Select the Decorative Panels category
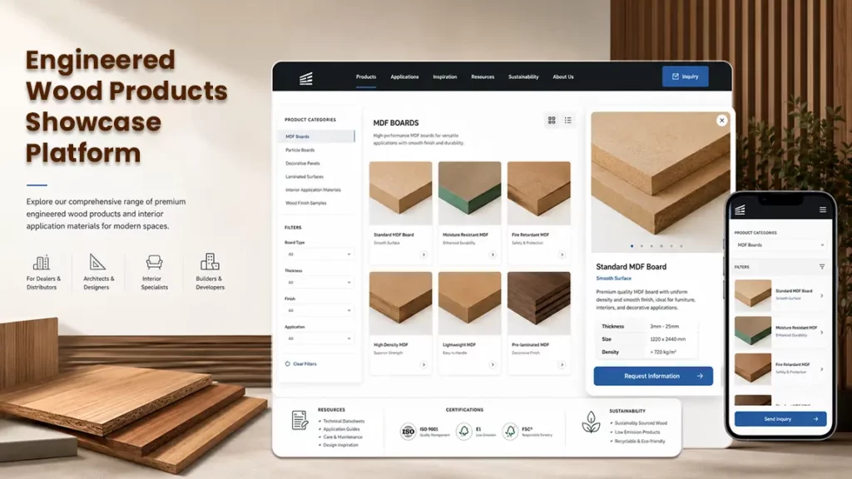Viewport: 852px width, 479px height. point(303,163)
